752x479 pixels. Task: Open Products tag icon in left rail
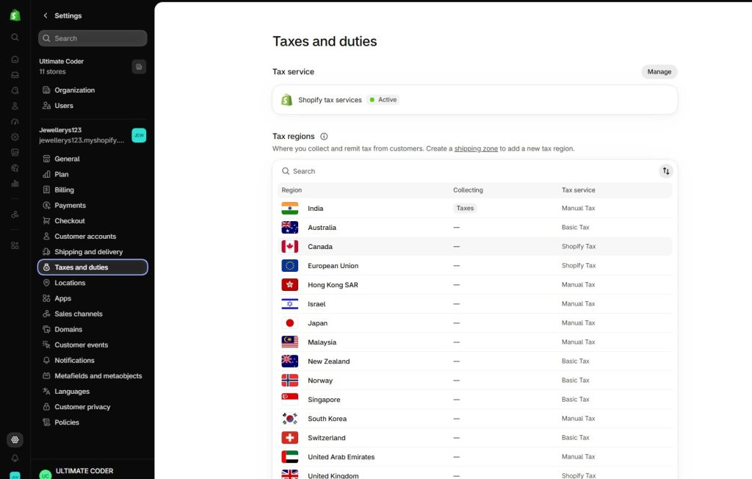pos(15,90)
